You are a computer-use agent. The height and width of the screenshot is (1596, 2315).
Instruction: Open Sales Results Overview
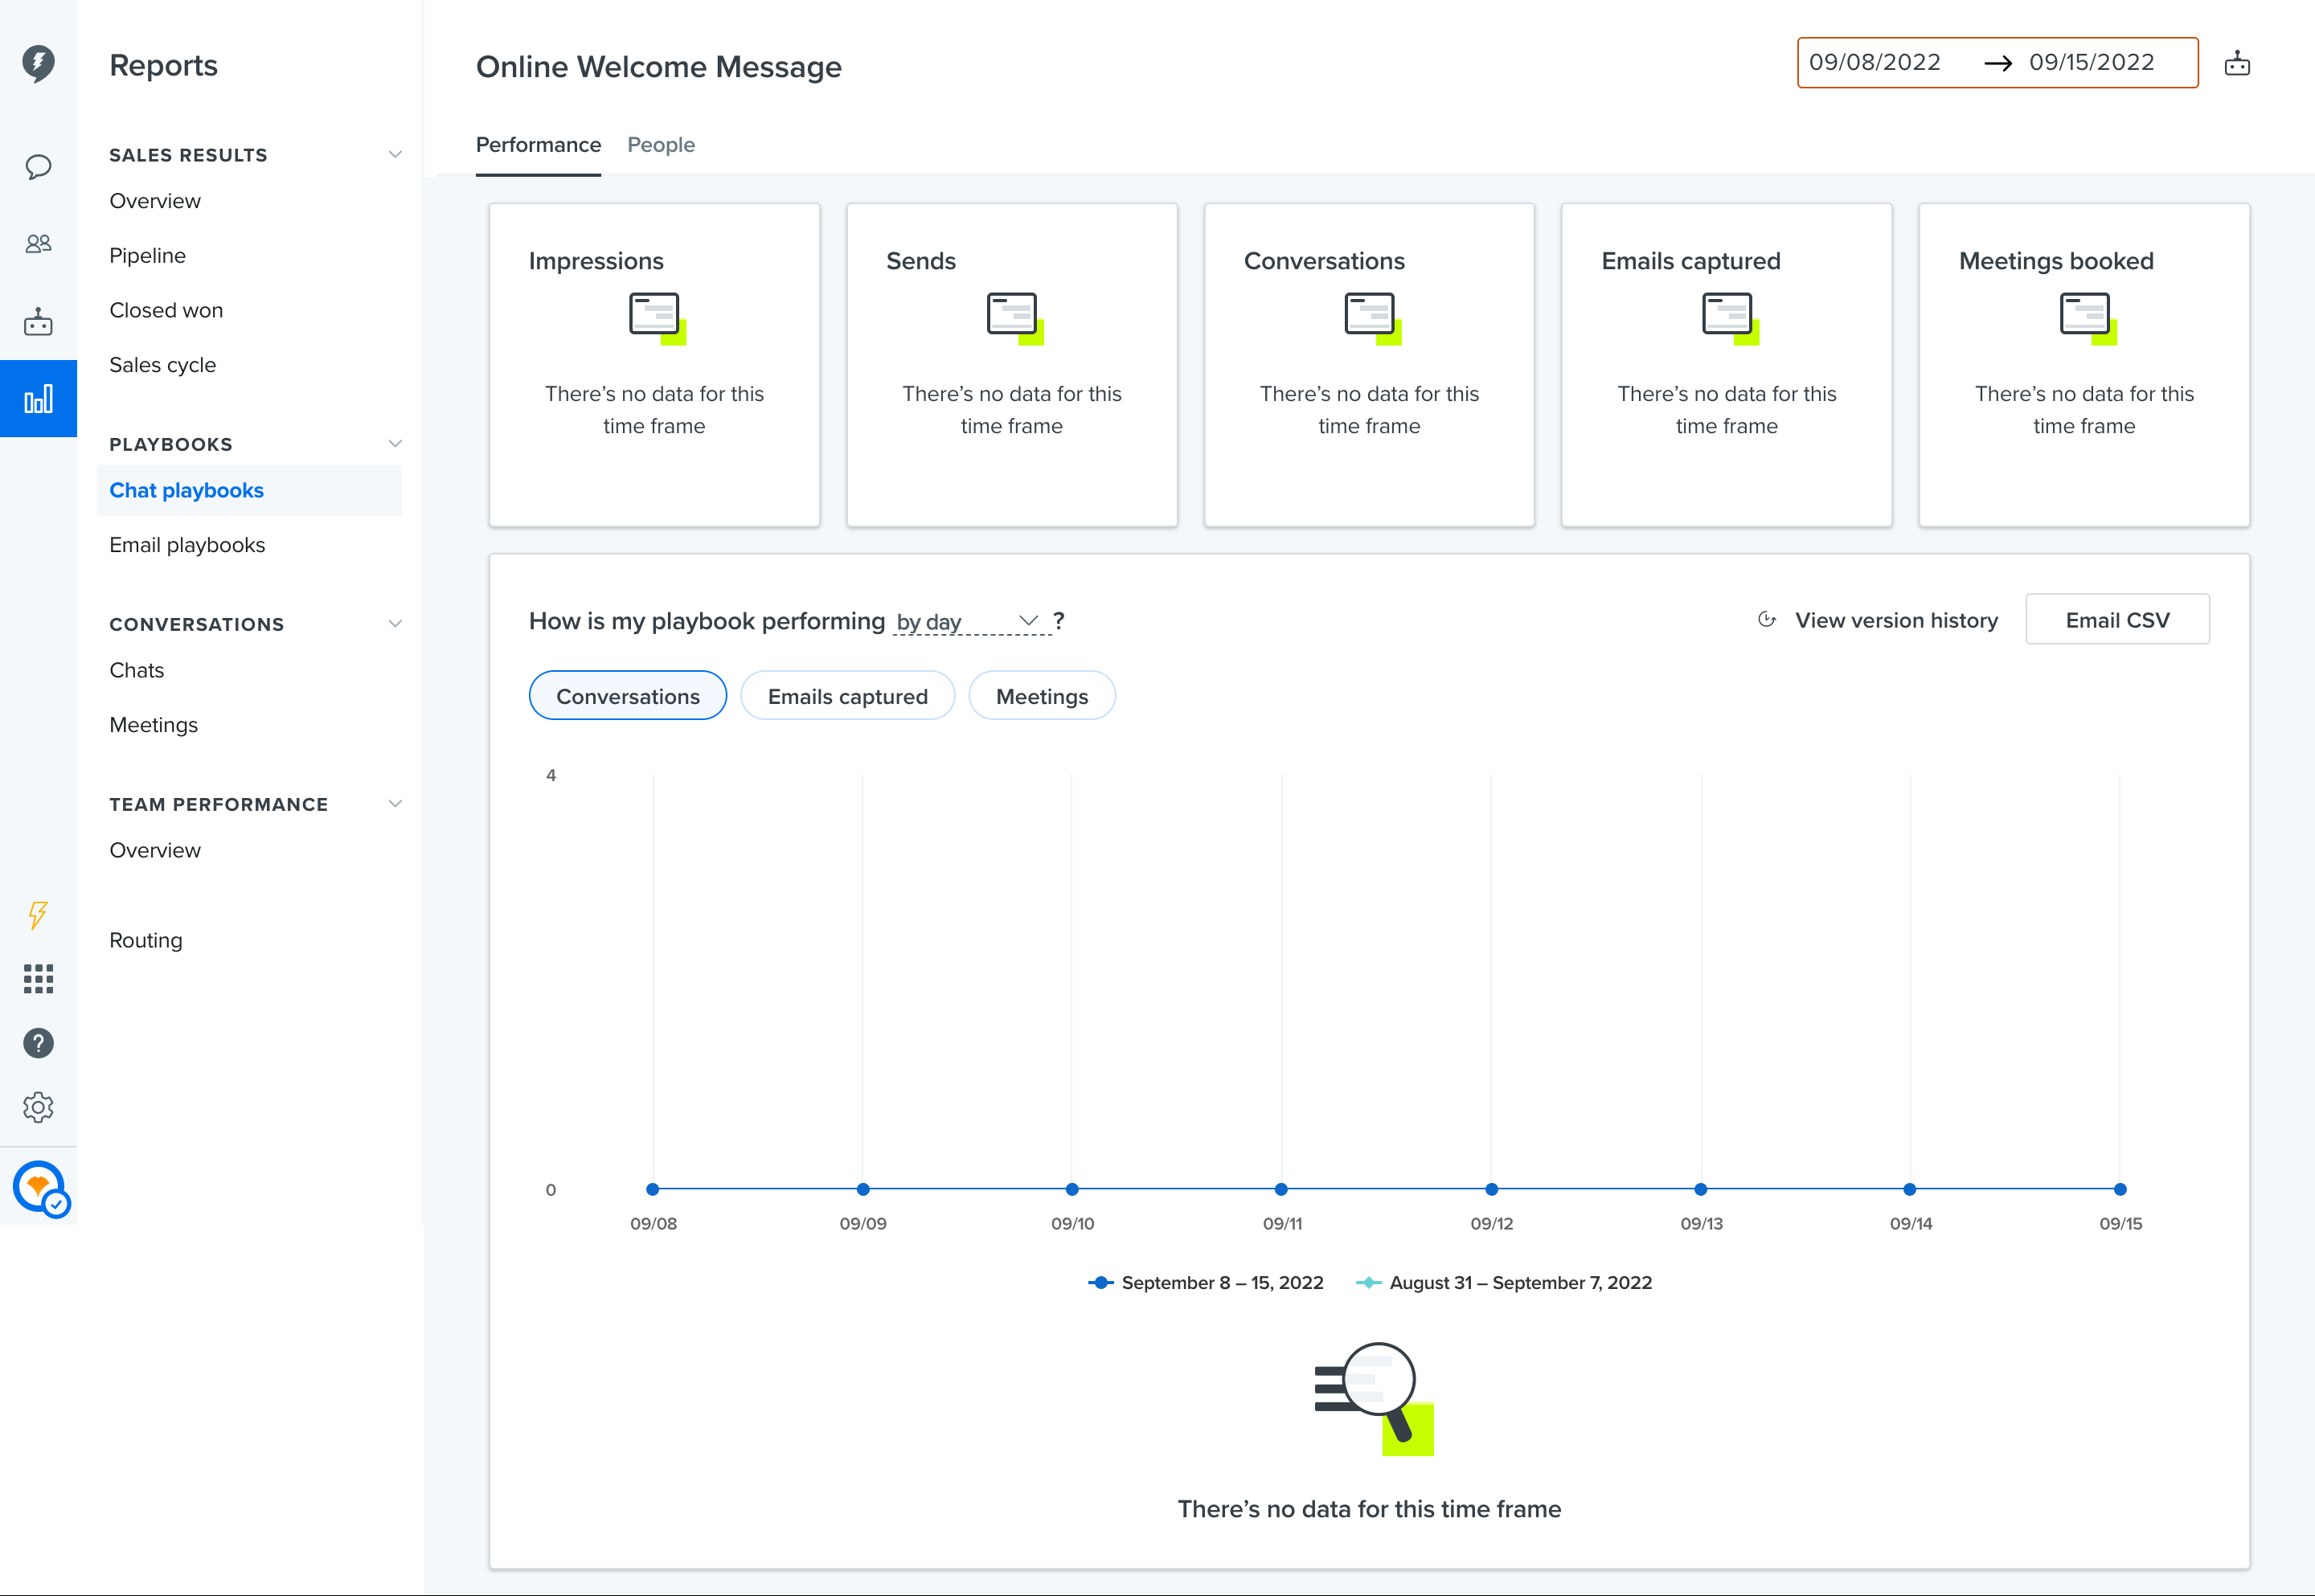point(155,201)
